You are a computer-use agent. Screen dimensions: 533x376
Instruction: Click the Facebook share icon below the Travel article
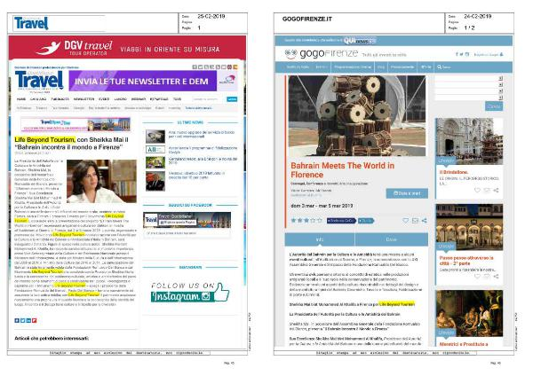[x=17, y=320]
